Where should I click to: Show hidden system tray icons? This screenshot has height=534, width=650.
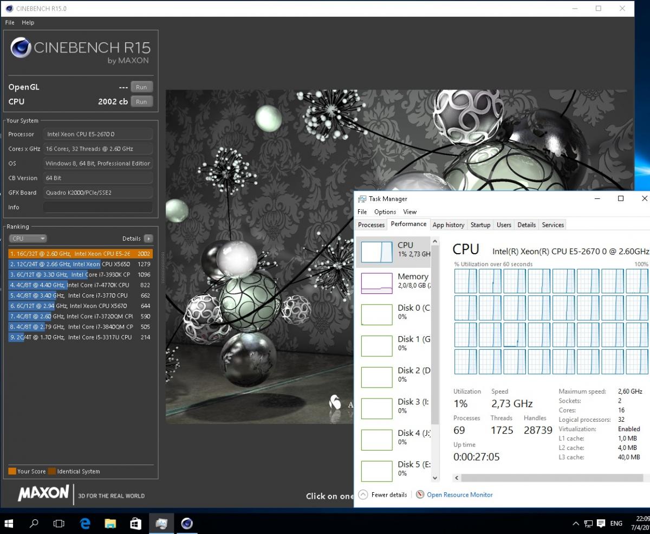coord(575,524)
